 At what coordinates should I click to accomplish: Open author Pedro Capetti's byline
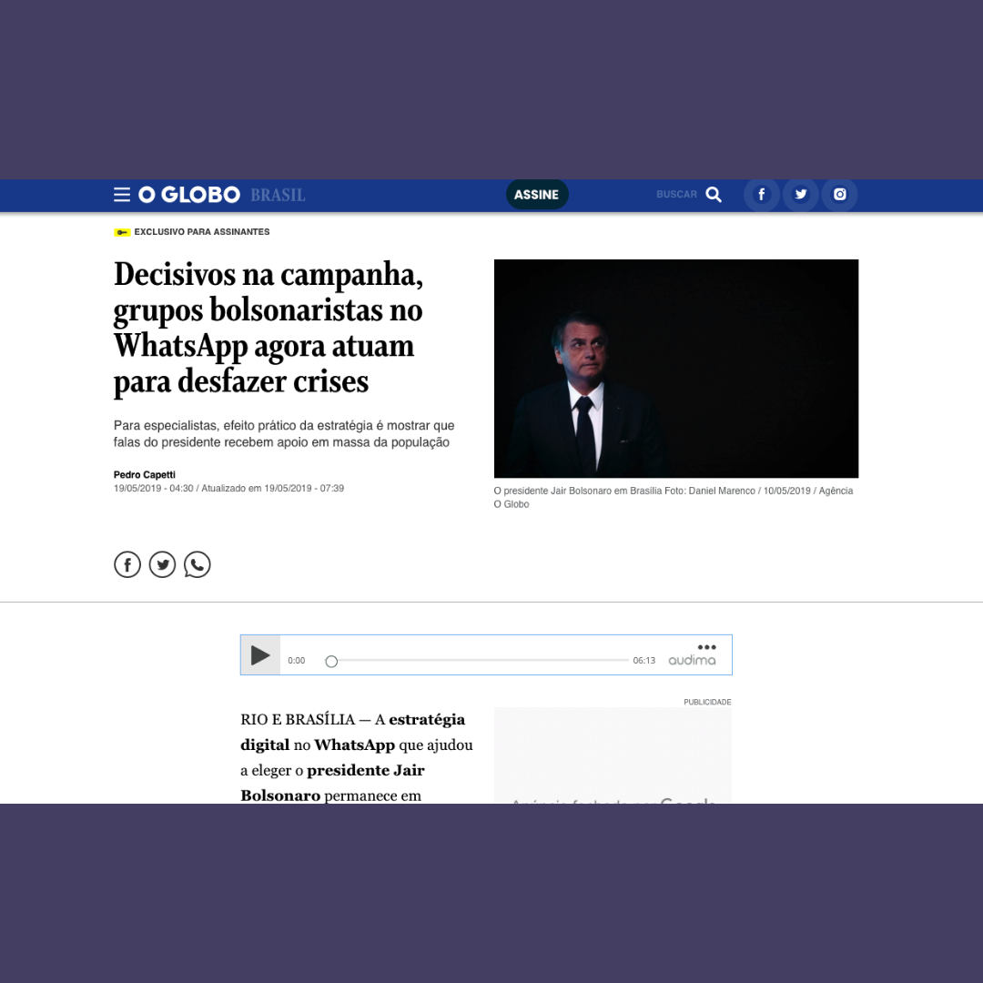[x=144, y=474]
